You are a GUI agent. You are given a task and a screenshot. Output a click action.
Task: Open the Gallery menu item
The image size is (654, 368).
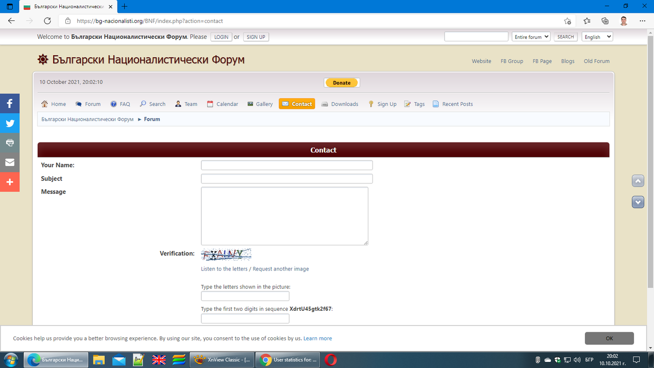pyautogui.click(x=260, y=104)
